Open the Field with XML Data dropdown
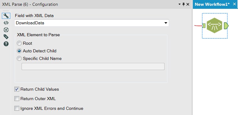Viewport: 238px width, 115px height. click(x=92, y=23)
